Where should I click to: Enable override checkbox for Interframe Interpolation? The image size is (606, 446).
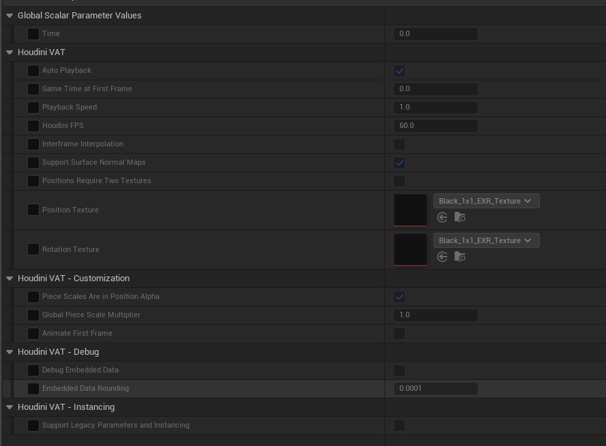(33, 144)
